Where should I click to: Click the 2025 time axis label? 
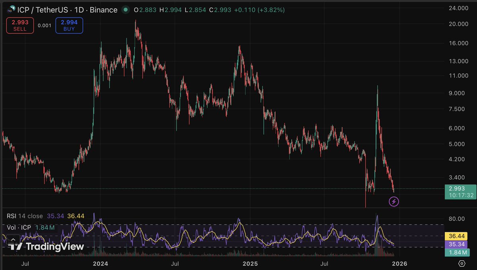250,263
